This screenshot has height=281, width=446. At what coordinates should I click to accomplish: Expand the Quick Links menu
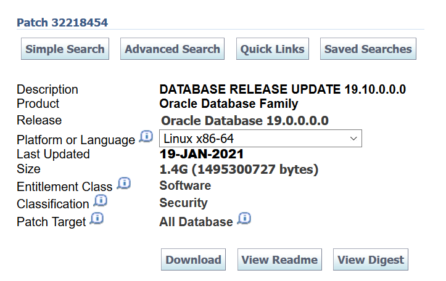coord(272,49)
